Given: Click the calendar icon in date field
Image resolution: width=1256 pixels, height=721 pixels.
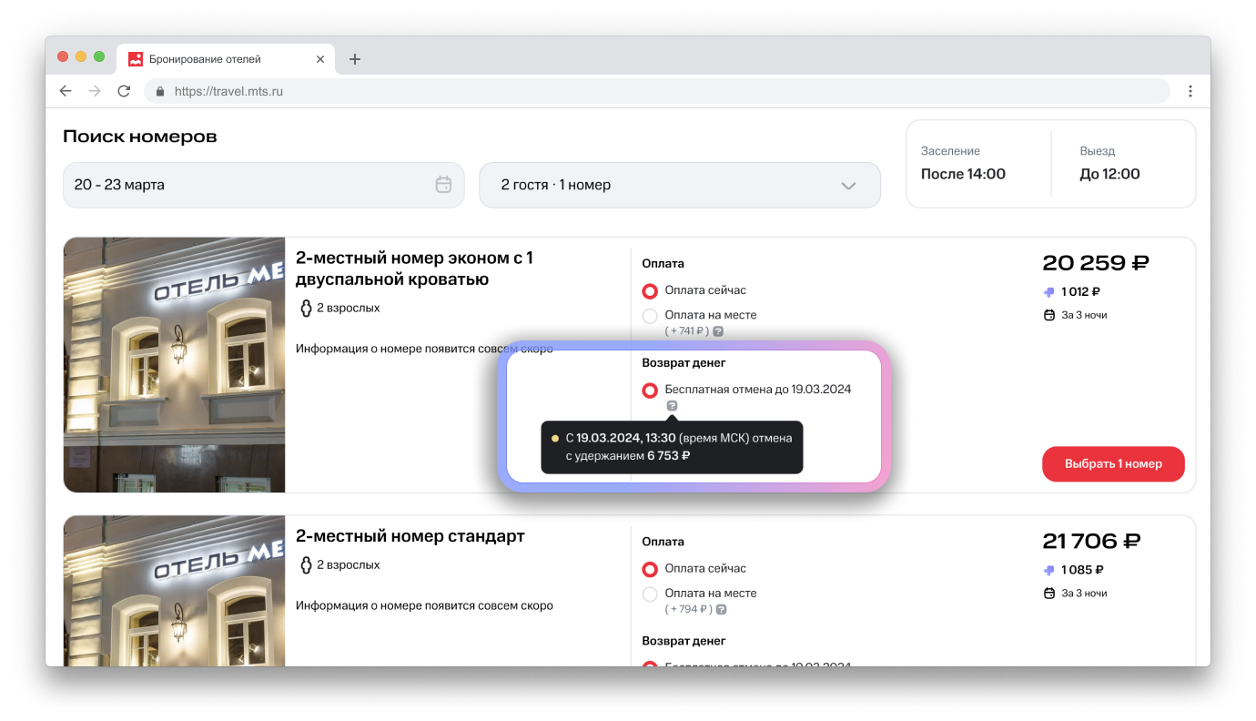Looking at the screenshot, I should coord(443,185).
